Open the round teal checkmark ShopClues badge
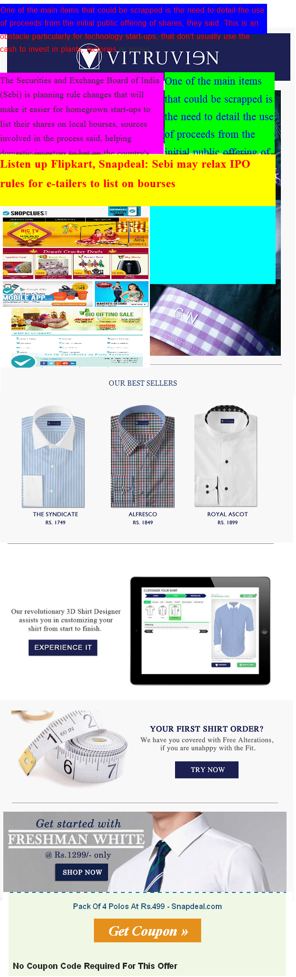 (24, 362)
